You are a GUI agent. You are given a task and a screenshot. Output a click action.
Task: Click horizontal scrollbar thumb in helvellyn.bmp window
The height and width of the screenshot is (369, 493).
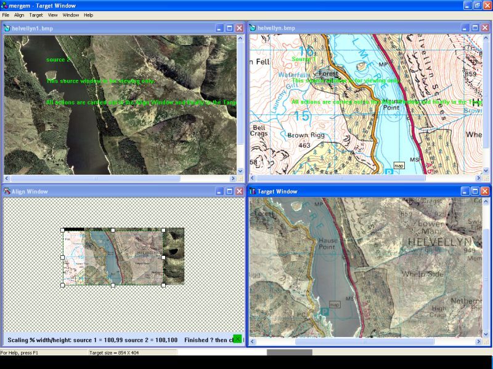341,178
